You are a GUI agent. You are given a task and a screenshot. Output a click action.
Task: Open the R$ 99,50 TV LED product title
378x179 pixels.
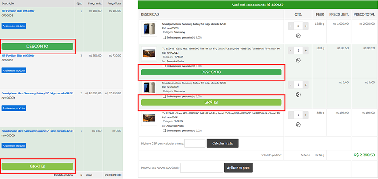pyautogui.click(x=221, y=49)
